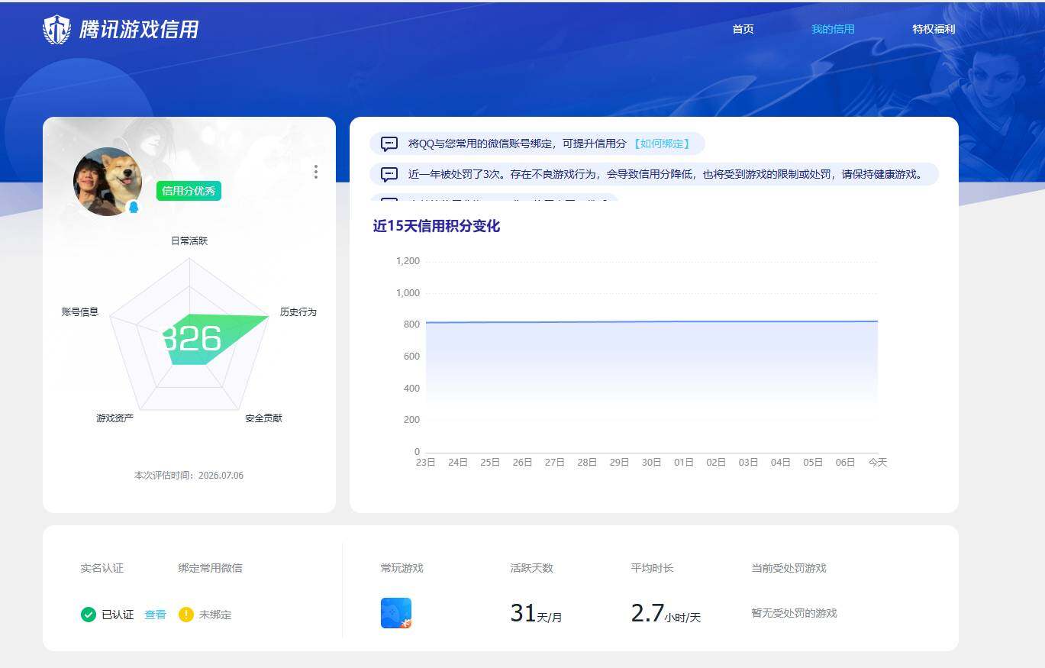
Task: Click the 历史行为 radar axis label
Action: (x=298, y=312)
